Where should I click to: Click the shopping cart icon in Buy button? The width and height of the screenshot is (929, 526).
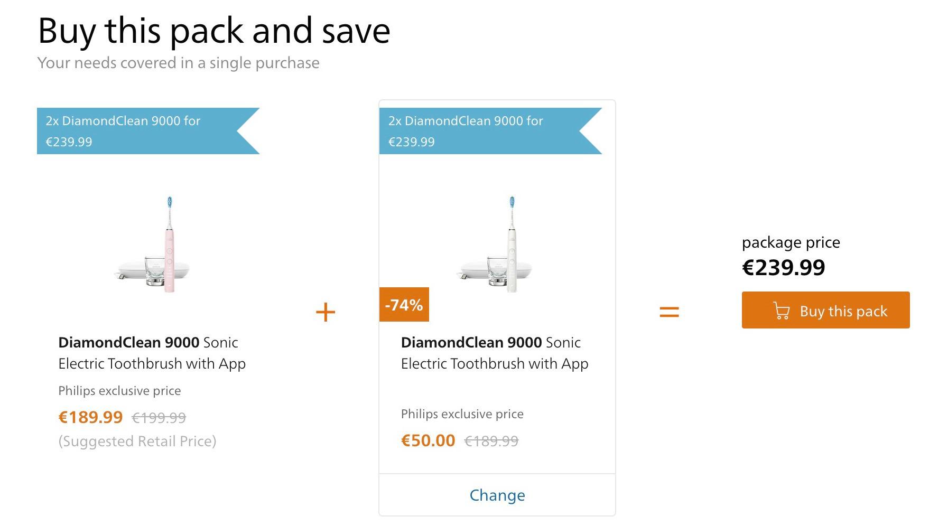click(782, 311)
